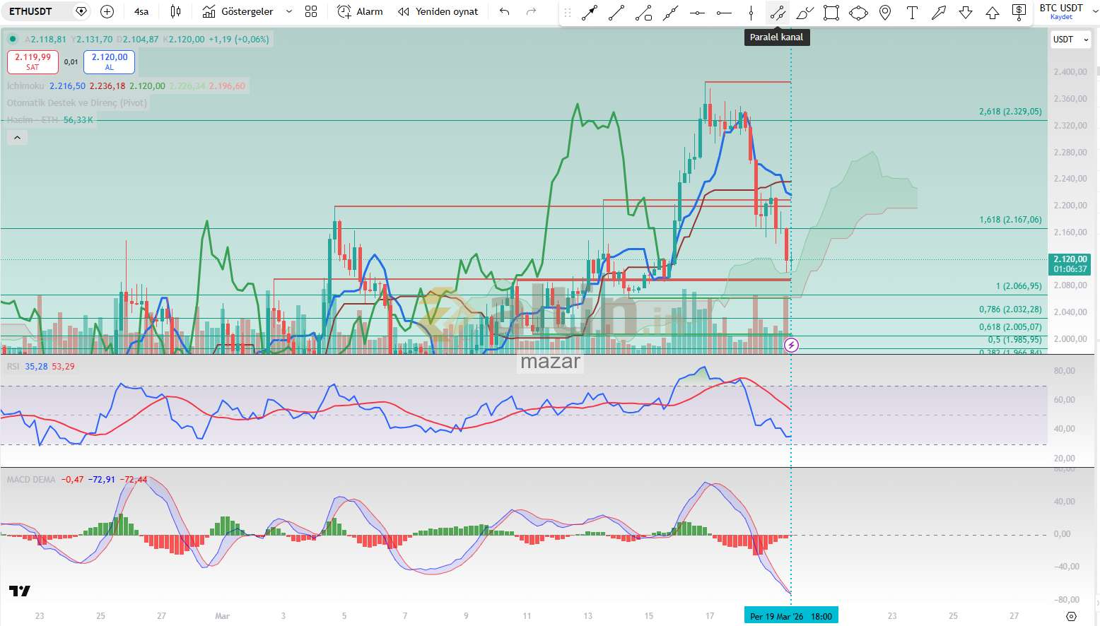Open the USDT currency dropdown
The width and height of the screenshot is (1100, 626).
(1070, 40)
